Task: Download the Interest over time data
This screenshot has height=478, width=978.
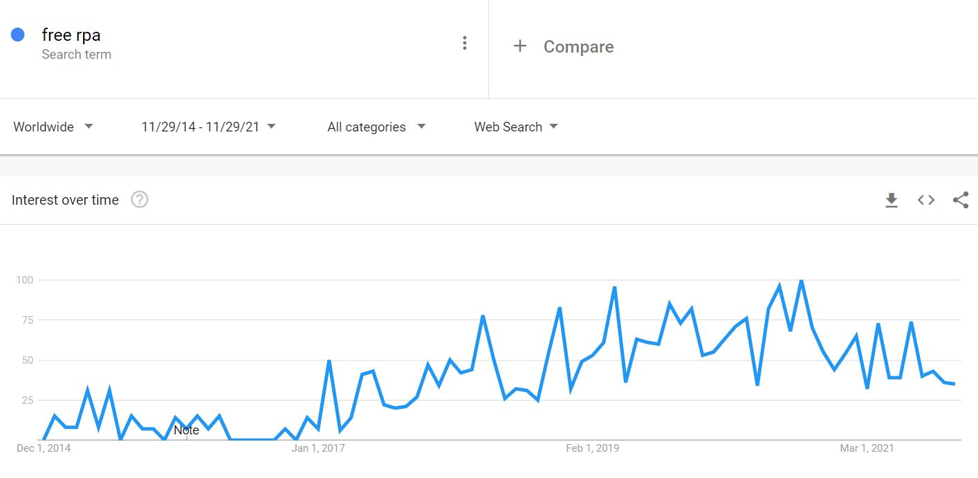Action: coord(892,201)
